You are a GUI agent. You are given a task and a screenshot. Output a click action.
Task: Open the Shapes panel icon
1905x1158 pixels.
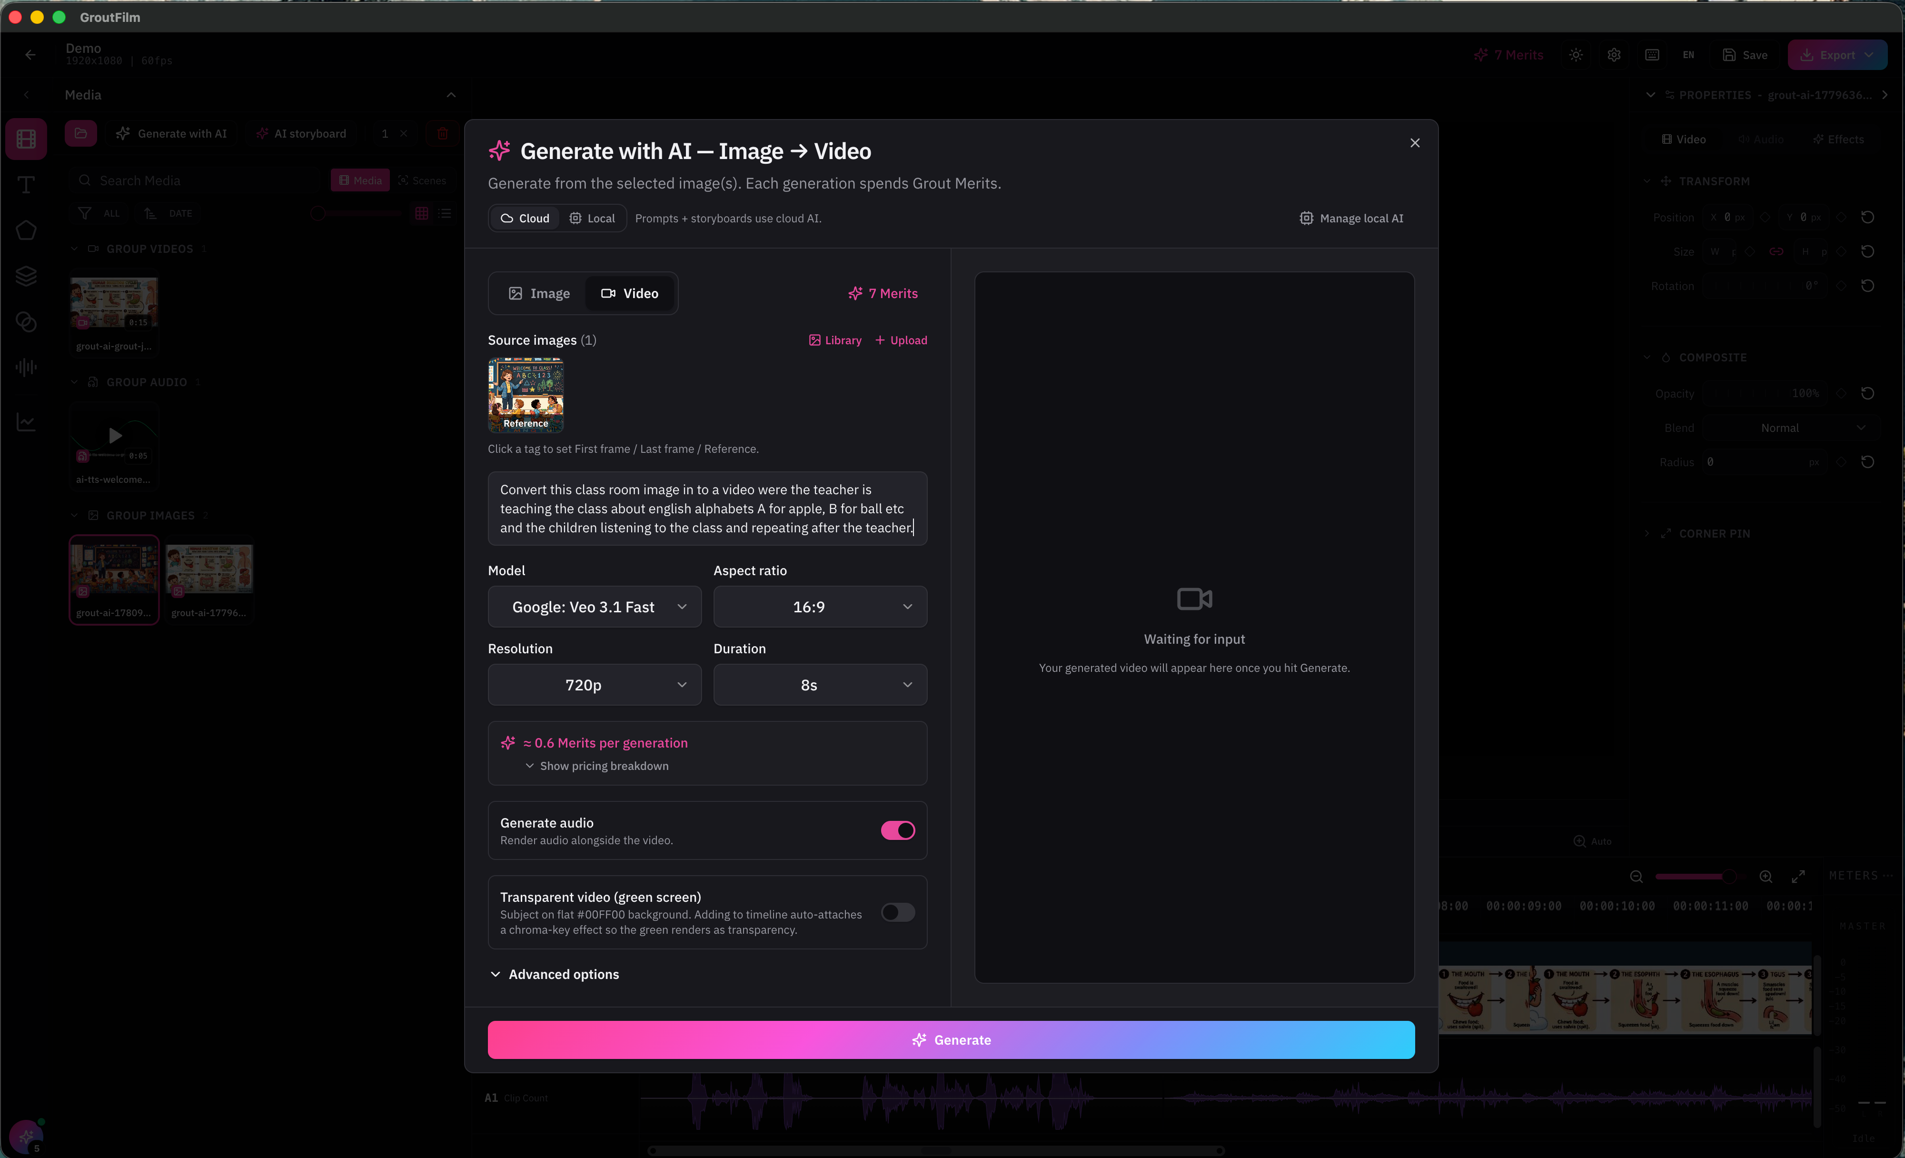coord(26,230)
